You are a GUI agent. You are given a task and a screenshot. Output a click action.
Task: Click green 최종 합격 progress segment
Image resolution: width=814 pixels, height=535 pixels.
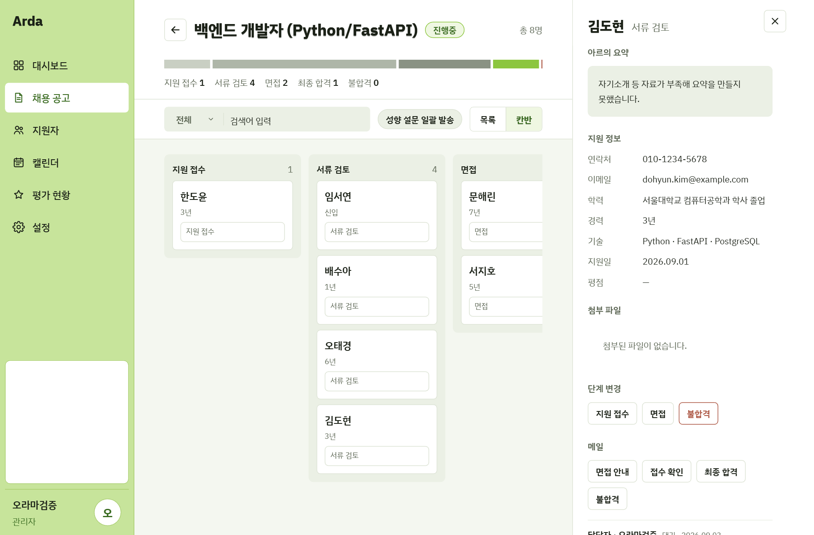click(516, 64)
